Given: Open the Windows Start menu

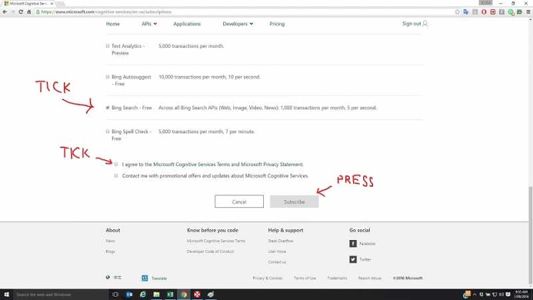Looking at the screenshot, I should (7, 295).
